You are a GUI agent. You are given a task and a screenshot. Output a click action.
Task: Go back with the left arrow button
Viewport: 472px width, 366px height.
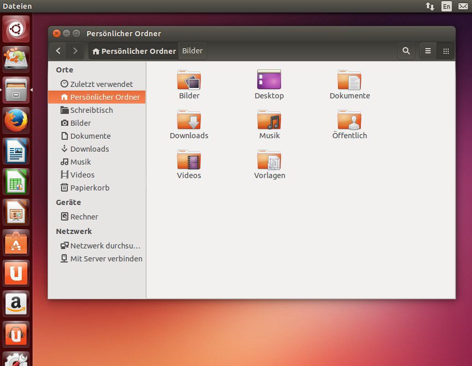(x=58, y=51)
